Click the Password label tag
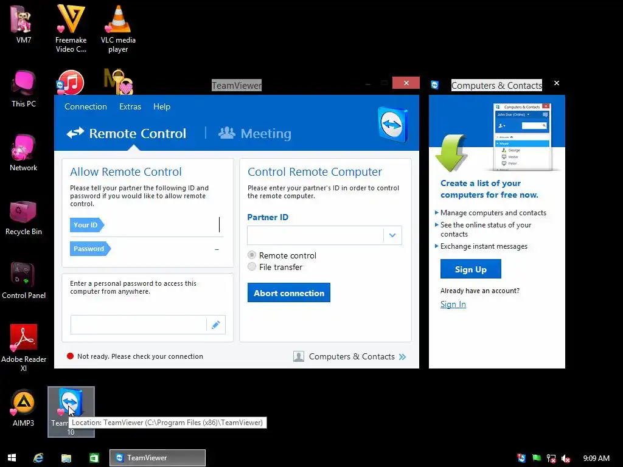The width and height of the screenshot is (623, 467). pos(90,249)
